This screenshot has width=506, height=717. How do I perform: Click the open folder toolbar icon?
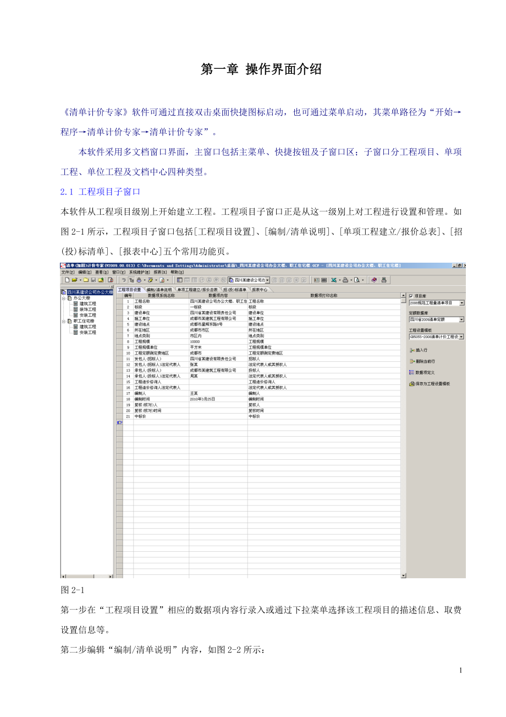click(75, 280)
